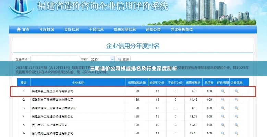The image size is (267, 137).
Task: Go to the 首页 home page
Action: (x=23, y=29)
